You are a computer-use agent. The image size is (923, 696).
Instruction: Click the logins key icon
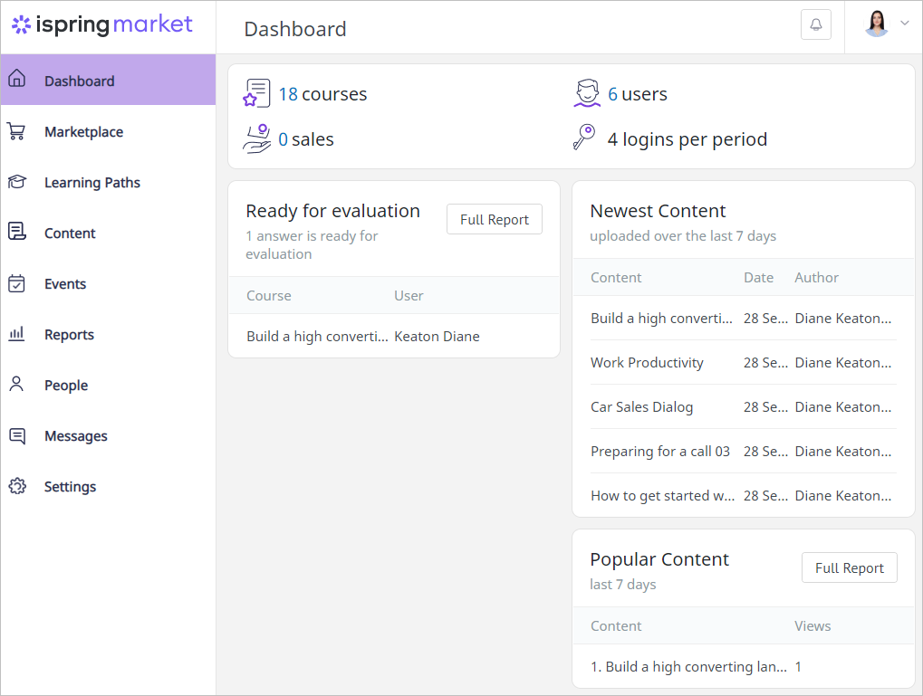tap(584, 138)
